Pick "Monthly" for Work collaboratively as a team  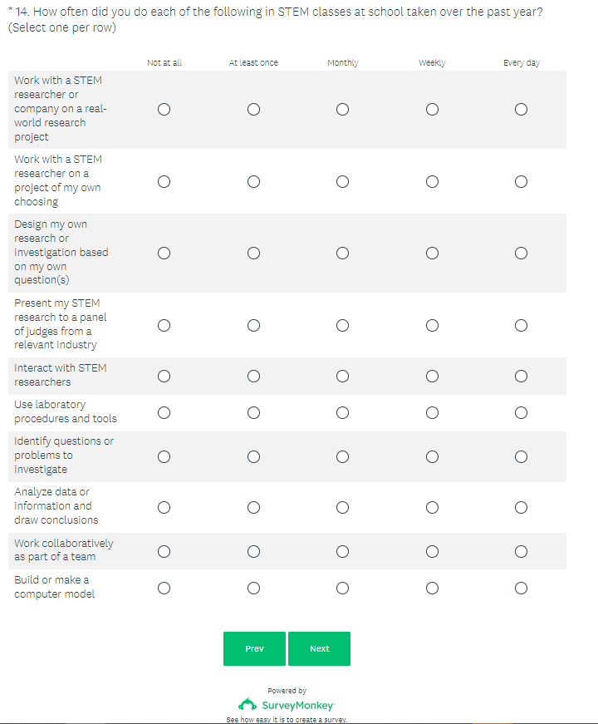tap(342, 551)
